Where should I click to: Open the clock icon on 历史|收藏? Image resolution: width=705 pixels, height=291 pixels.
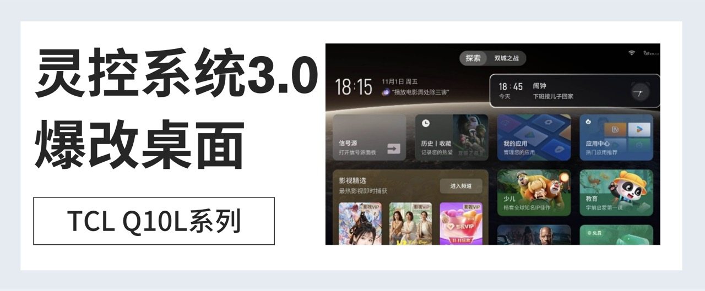point(426,123)
